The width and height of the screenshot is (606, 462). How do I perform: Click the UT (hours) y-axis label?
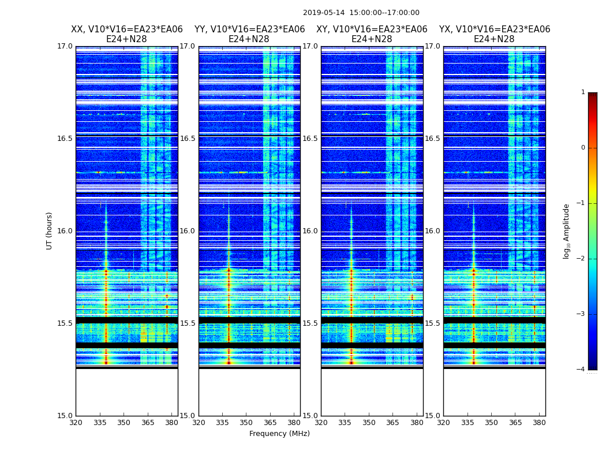point(49,231)
